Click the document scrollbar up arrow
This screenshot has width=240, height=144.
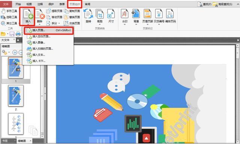point(238,46)
